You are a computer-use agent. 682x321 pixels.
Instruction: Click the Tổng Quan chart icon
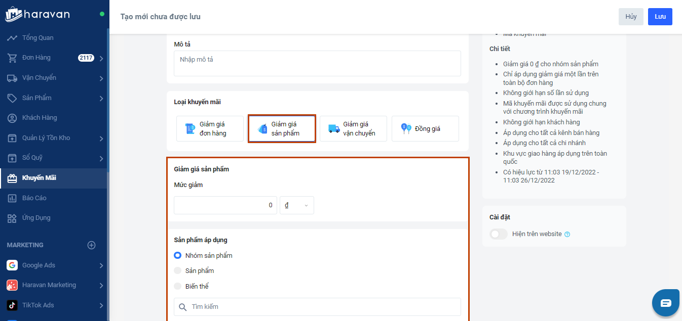(12, 38)
